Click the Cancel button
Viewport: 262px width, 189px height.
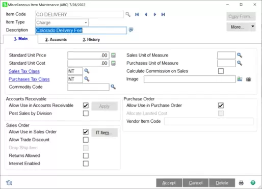point(196,183)
